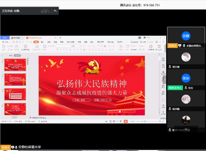Click the reply arrow icon in speaker bar
Screen dimensions: 206x151
pyautogui.click(x=55, y=11)
